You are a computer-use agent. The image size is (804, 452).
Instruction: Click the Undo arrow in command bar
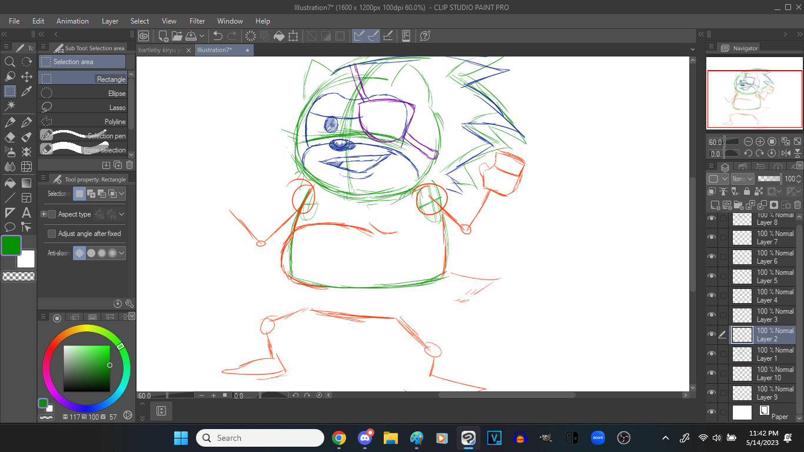pyautogui.click(x=218, y=36)
